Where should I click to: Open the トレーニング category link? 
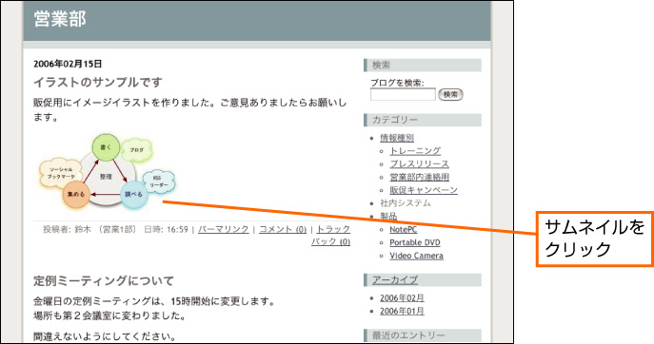coord(415,150)
